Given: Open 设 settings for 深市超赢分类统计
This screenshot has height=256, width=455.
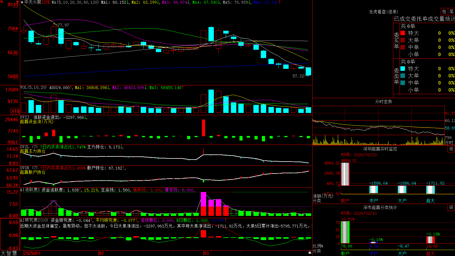Looking at the screenshot, I should 451,207.
